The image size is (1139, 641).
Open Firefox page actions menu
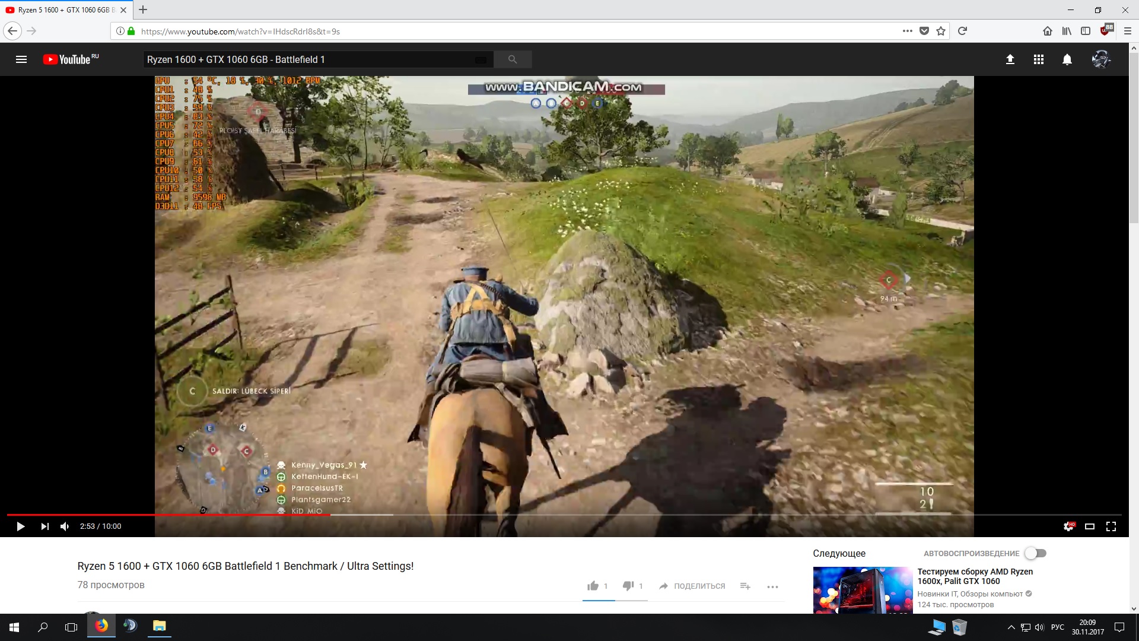coord(907,31)
